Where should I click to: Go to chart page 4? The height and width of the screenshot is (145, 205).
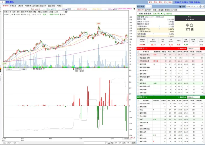(11, 143)
